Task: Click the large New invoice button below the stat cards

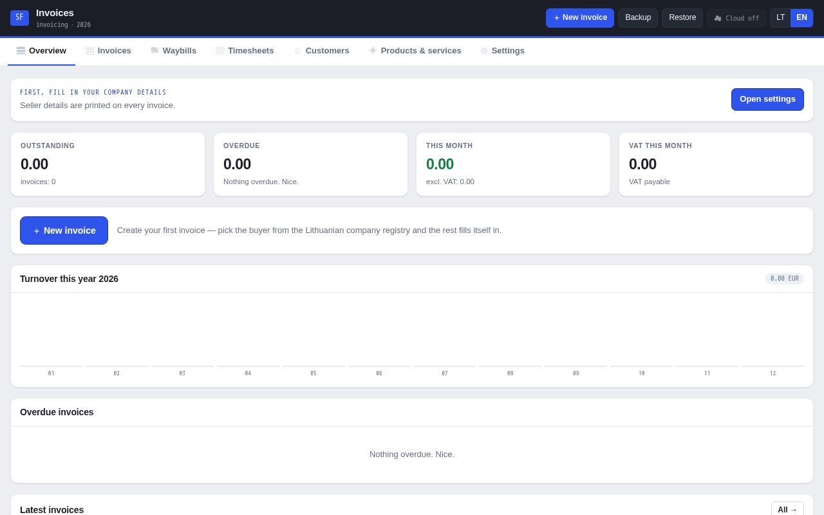Action: [64, 230]
